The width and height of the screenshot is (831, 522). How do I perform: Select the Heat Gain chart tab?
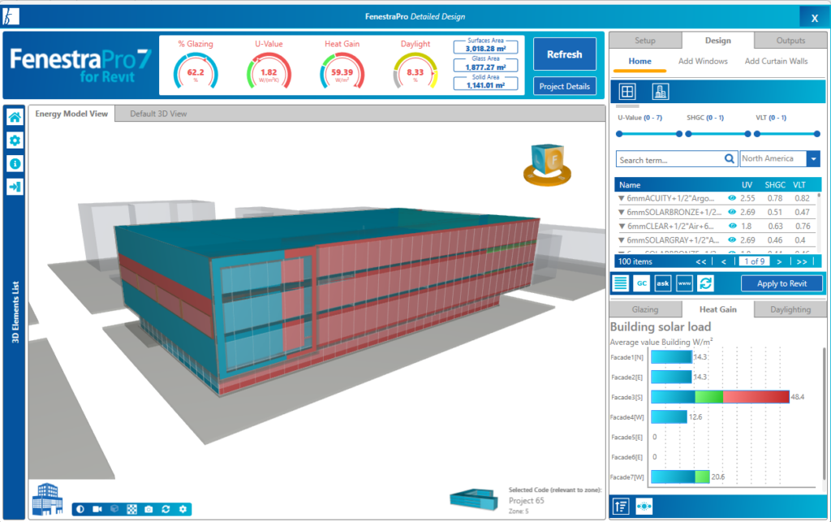pyautogui.click(x=717, y=309)
